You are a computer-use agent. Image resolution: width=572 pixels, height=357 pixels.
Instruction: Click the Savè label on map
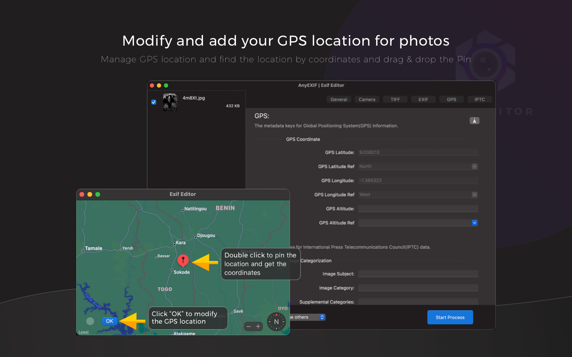[238, 311]
